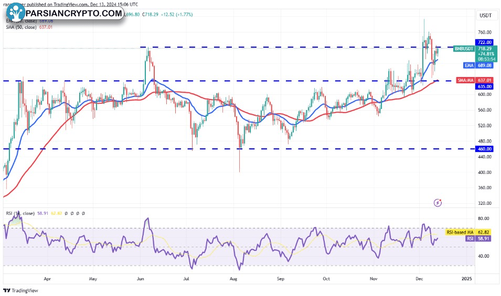Click the 80.00 RSI scale value
Viewport: 501px width, 296px height.
pyautogui.click(x=484, y=218)
